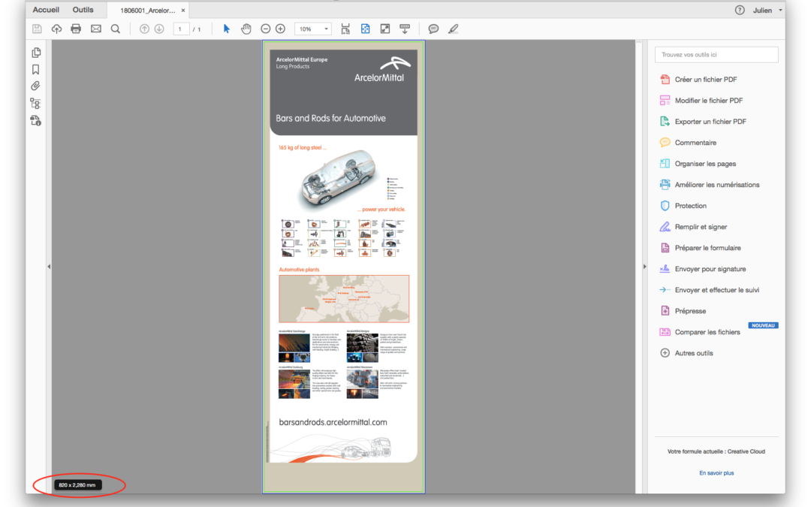Image resolution: width=811 pixels, height=507 pixels.
Task: Print the document with the printer icon
Action: (76, 29)
